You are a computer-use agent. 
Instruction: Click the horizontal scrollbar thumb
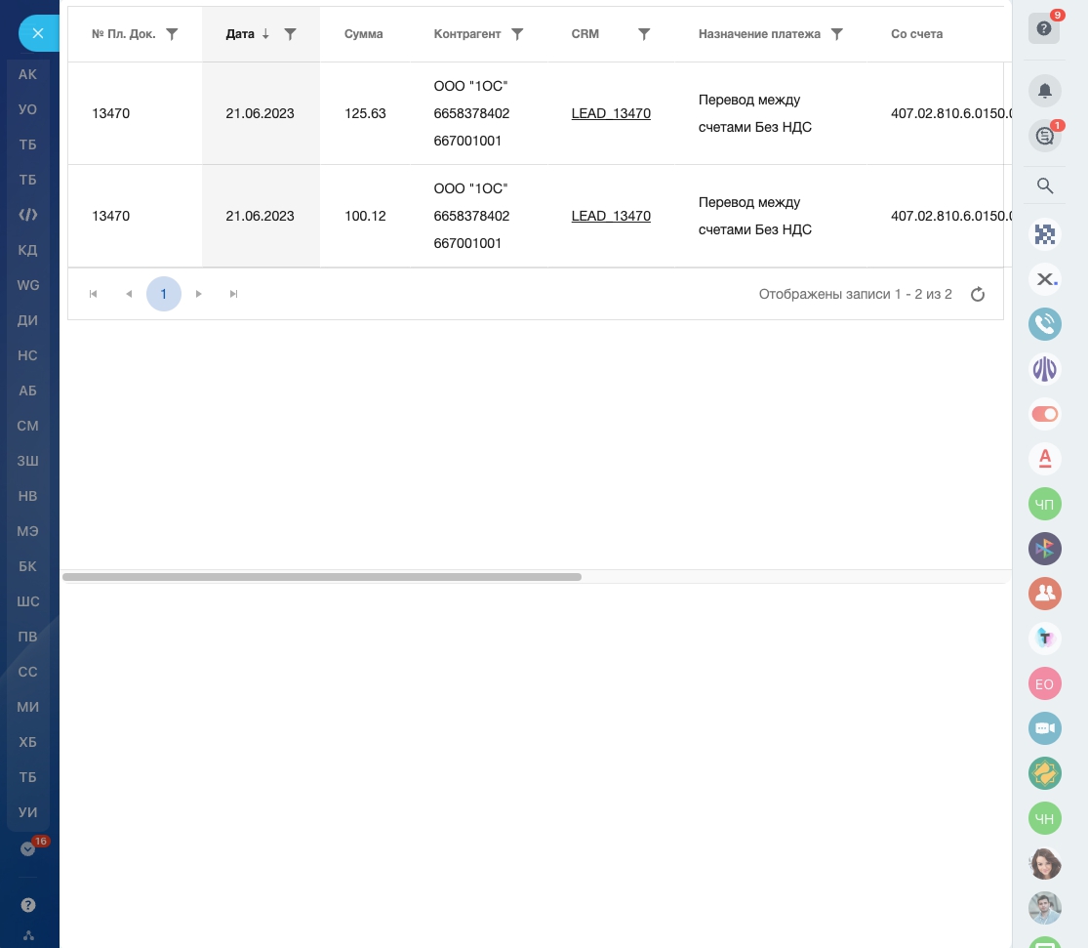(x=322, y=577)
